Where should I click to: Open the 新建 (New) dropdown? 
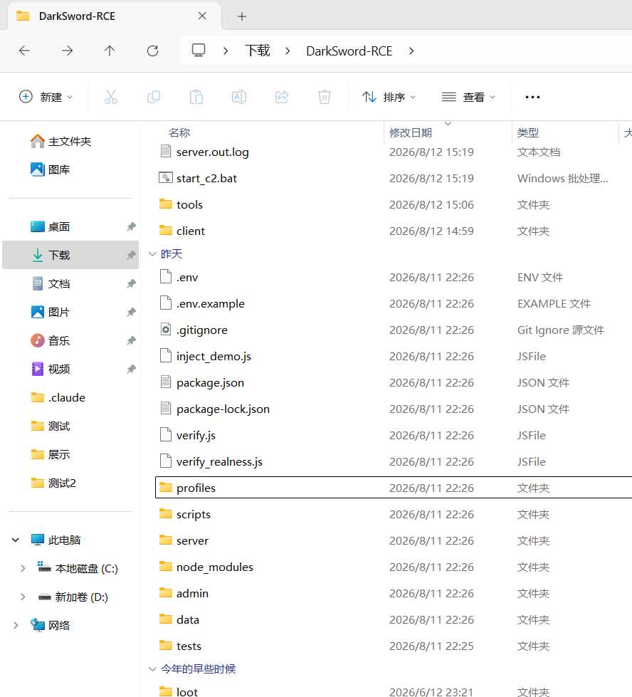(x=46, y=97)
